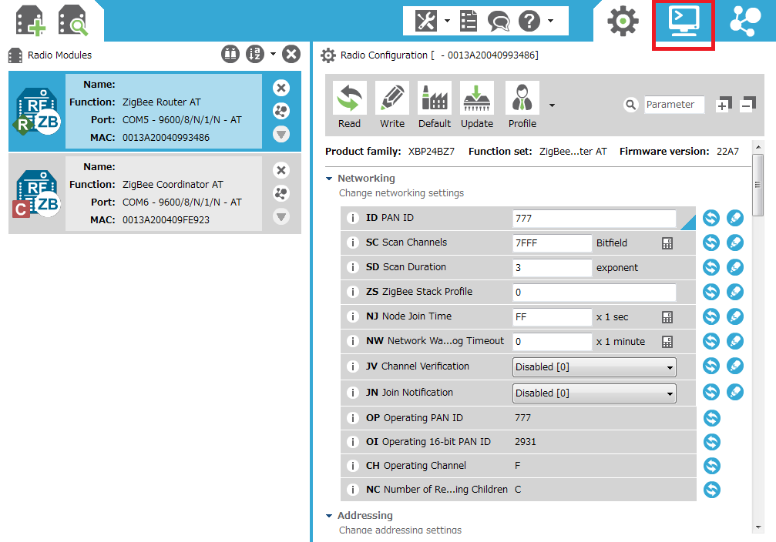Refresh the SC Scan Channels setting
Viewport: 776px width, 542px height.
pyautogui.click(x=711, y=243)
